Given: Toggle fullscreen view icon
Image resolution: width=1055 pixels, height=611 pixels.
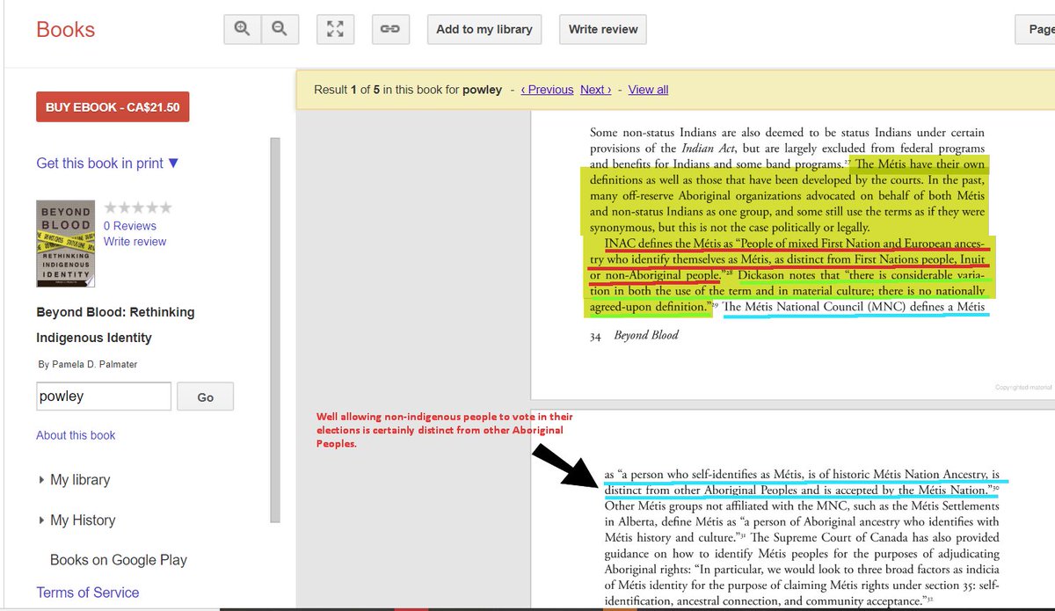Looking at the screenshot, I should (x=335, y=29).
